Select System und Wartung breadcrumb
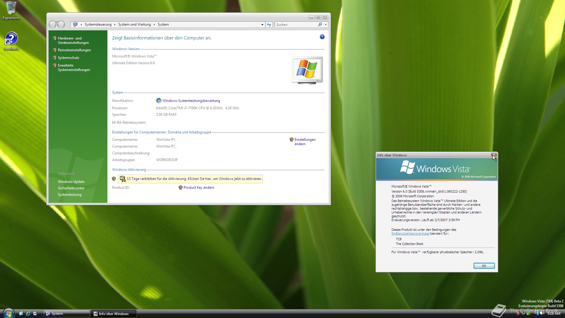Screen dimensions: 565x318 (x=134, y=24)
